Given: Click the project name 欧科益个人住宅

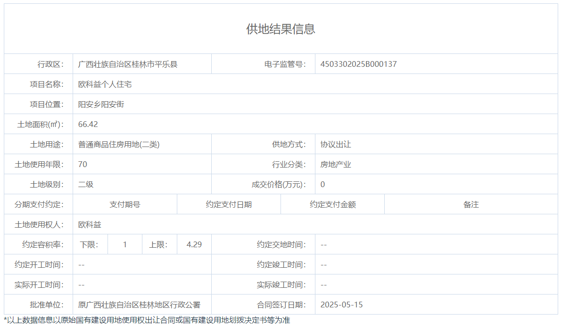Looking at the screenshot, I should (x=105, y=84).
